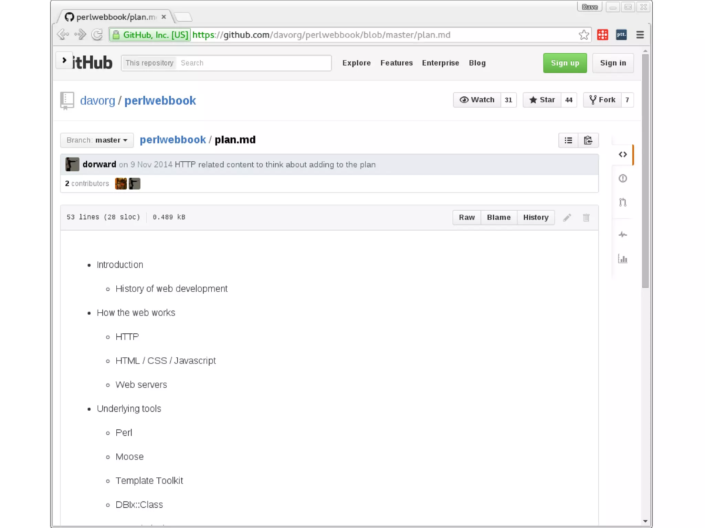The image size is (705, 528).
Task: Open the Pull requests sidebar icon
Action: pos(622,202)
